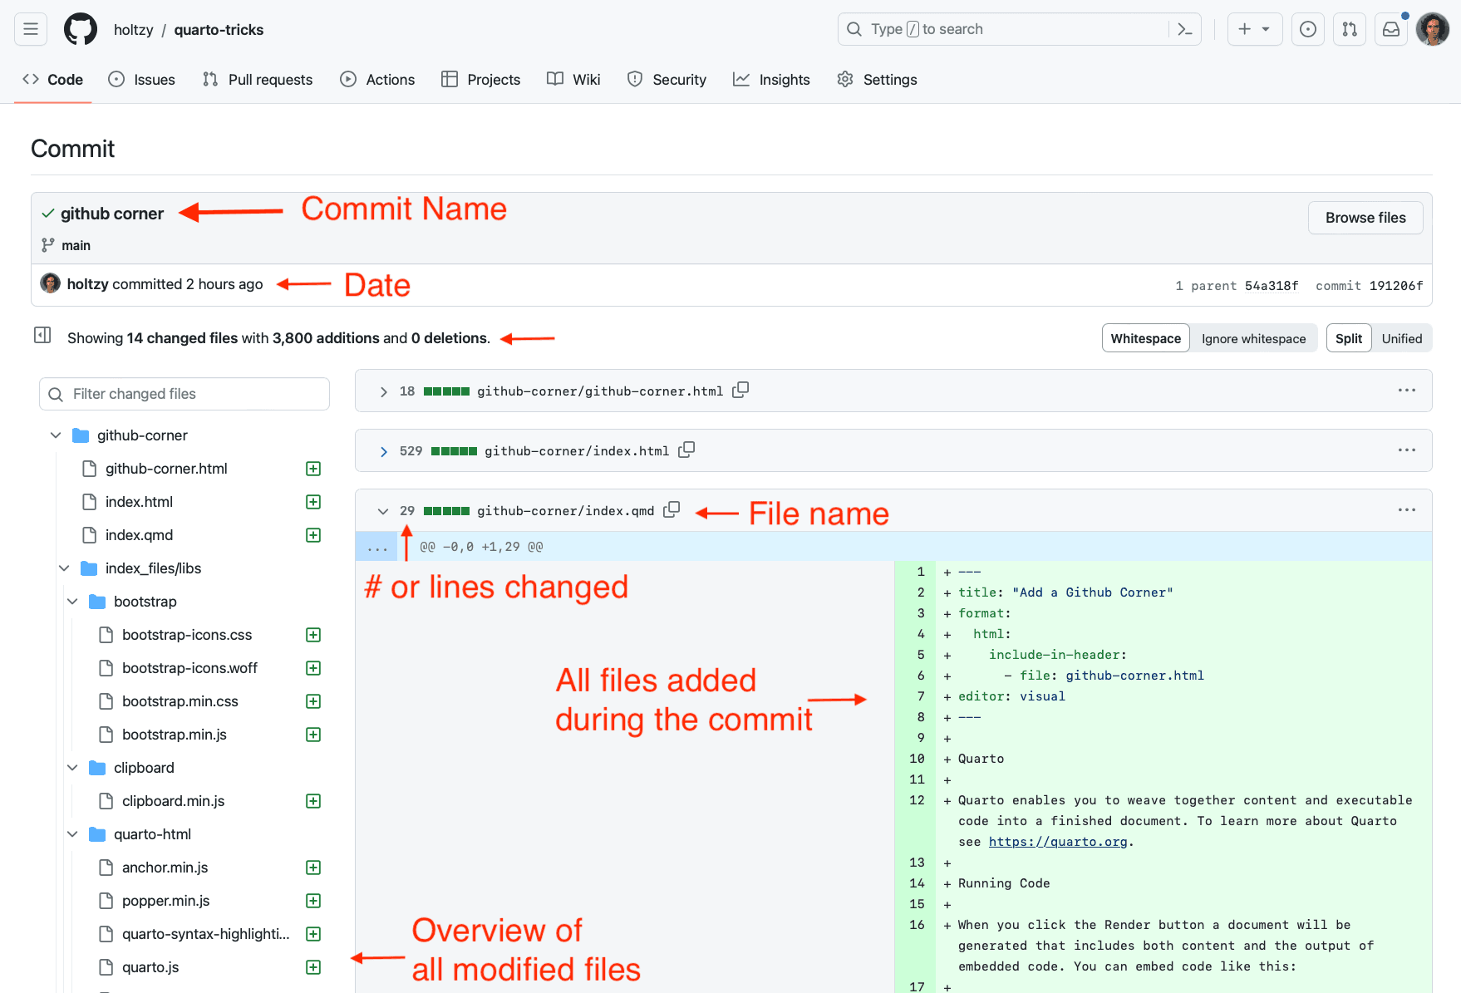Focus the Filter changed files field
The width and height of the screenshot is (1461, 993).
[x=184, y=394]
